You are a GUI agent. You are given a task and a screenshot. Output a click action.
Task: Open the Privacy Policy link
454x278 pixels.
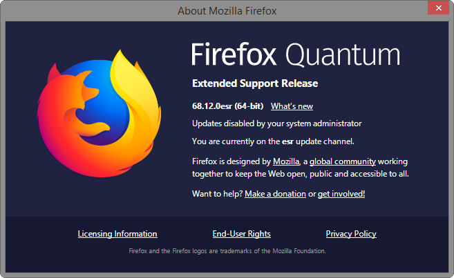[x=351, y=234]
